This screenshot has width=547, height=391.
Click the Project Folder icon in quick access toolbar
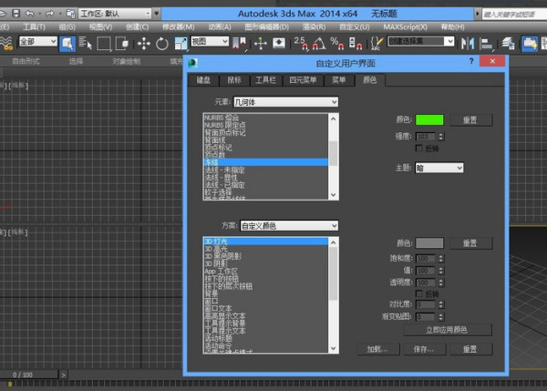pyautogui.click(x=71, y=14)
